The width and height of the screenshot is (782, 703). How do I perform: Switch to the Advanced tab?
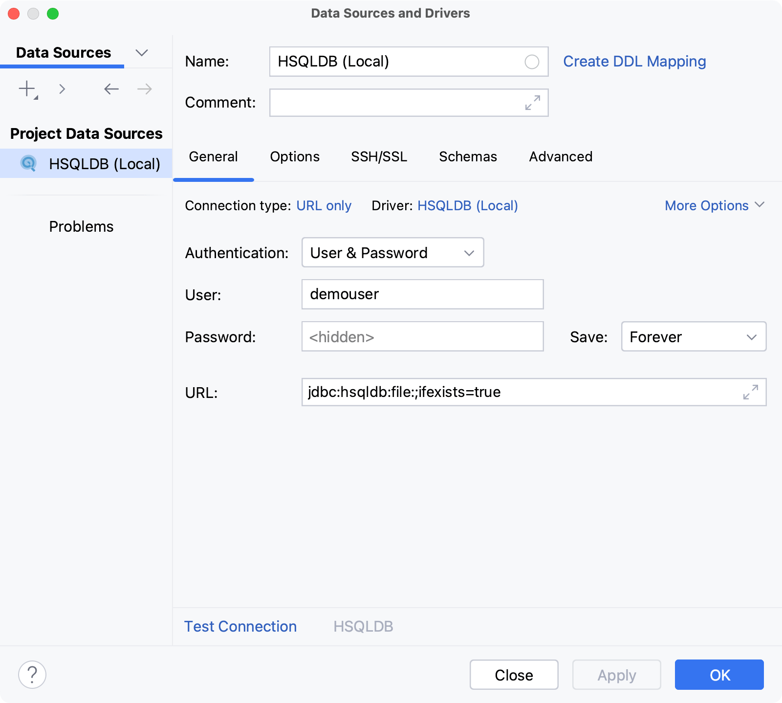click(560, 157)
